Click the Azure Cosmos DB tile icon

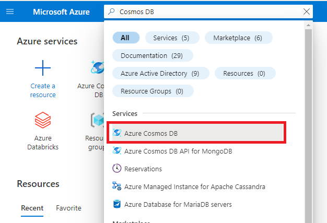pos(97,67)
